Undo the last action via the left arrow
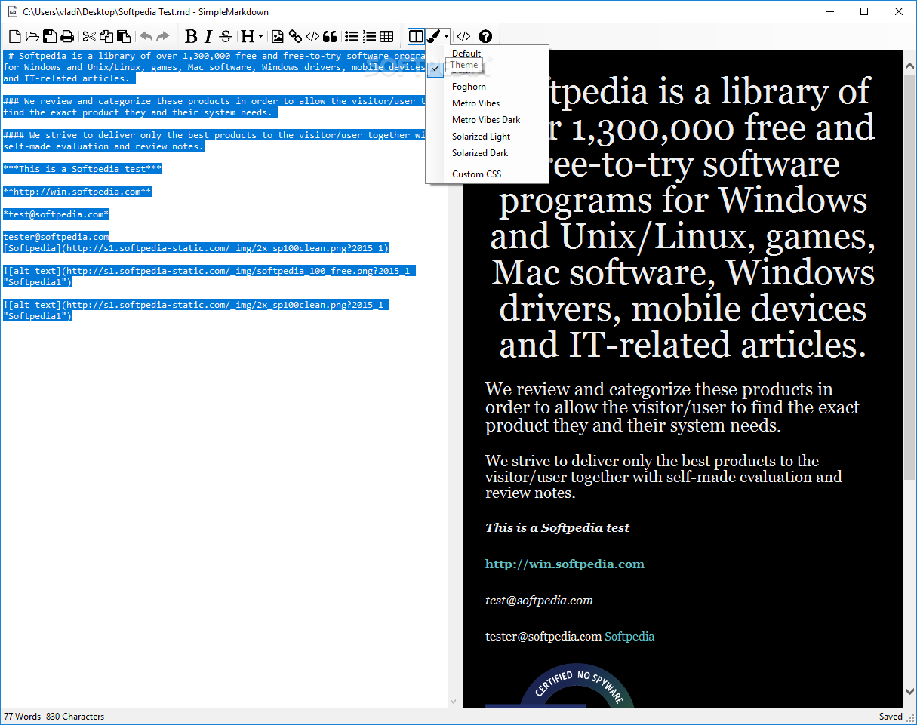 tap(146, 36)
